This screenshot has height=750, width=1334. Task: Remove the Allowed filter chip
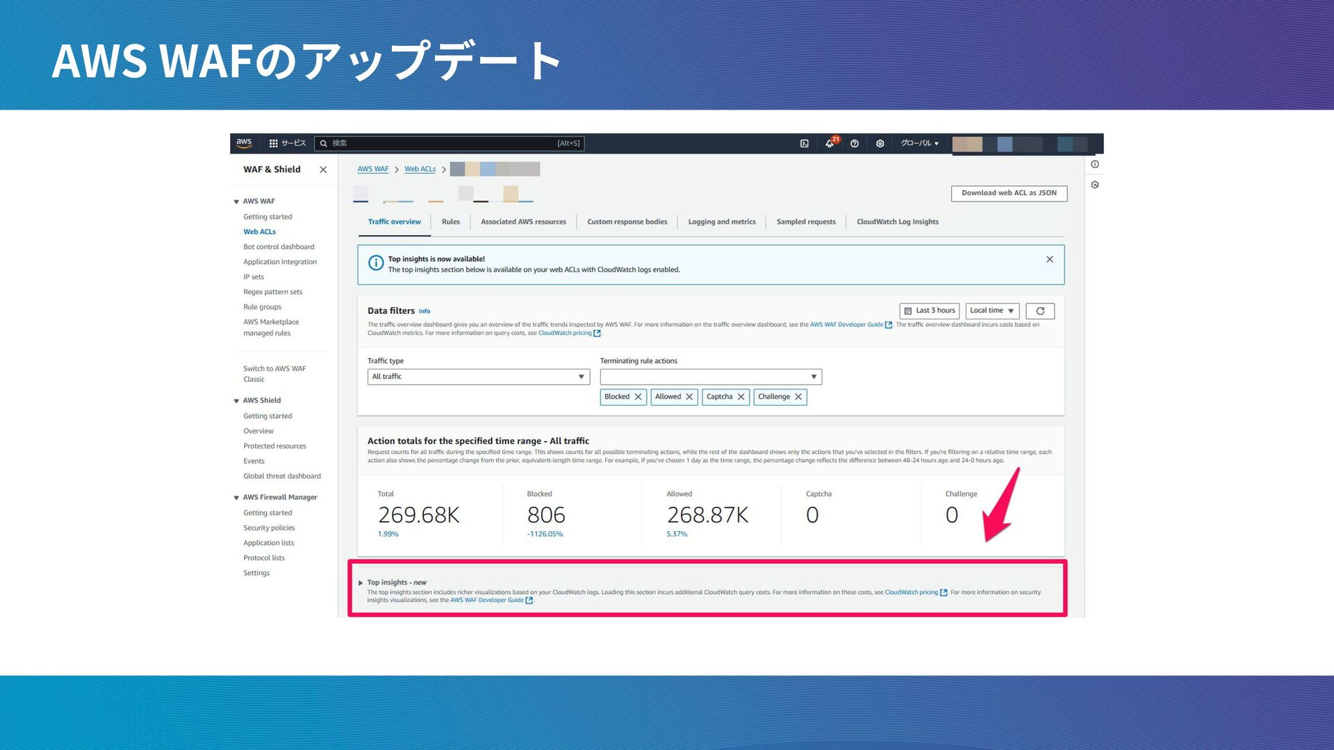[x=689, y=397]
